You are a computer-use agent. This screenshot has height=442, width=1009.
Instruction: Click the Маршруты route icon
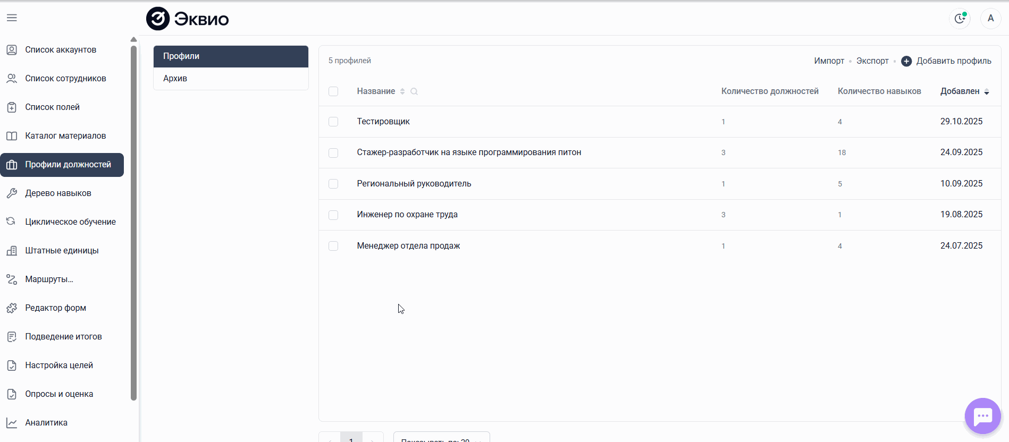coord(12,279)
